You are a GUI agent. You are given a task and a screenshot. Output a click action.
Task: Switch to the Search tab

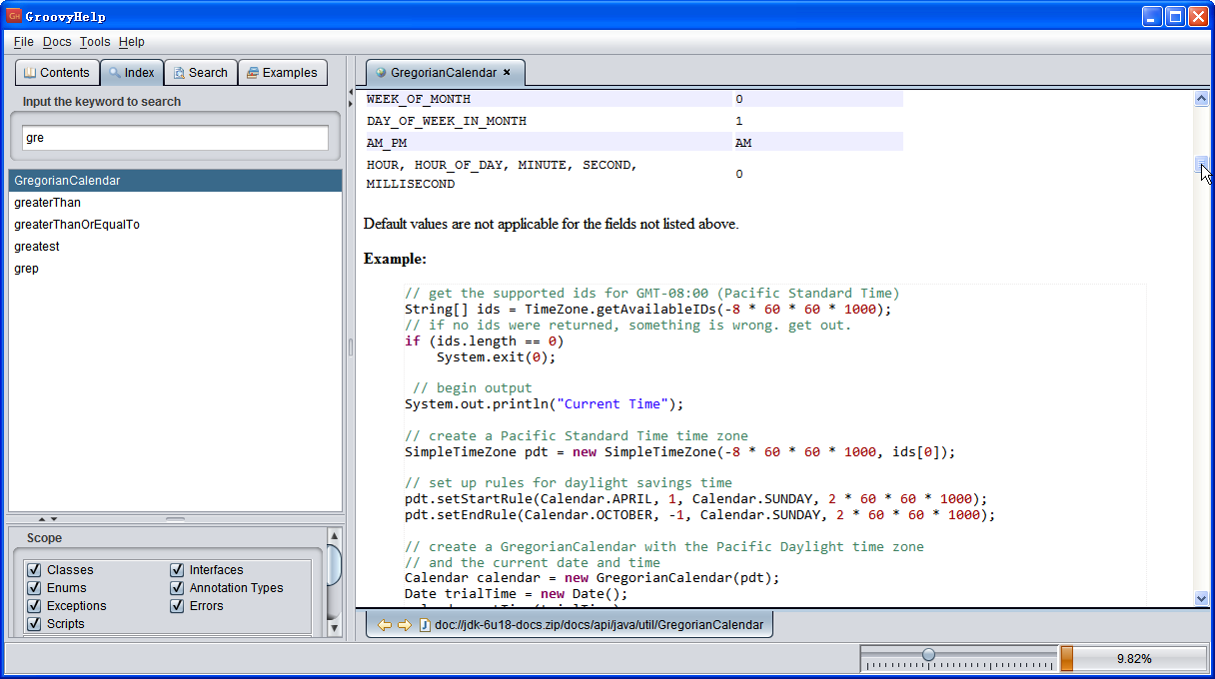tap(200, 73)
